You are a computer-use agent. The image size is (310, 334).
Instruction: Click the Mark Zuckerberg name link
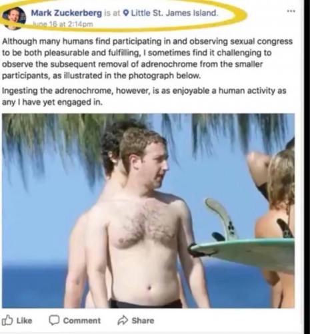(x=66, y=13)
